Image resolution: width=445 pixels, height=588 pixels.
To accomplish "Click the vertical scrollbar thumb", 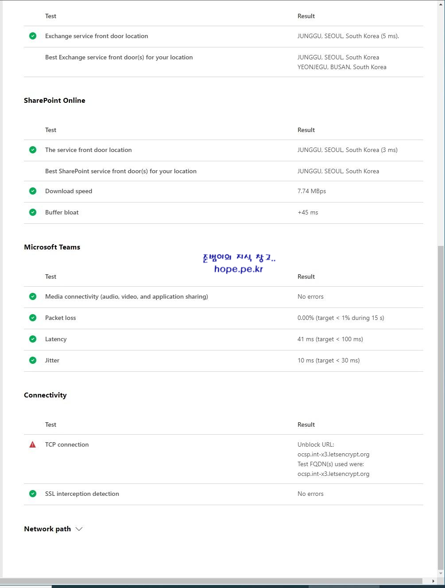I will 440,408.
